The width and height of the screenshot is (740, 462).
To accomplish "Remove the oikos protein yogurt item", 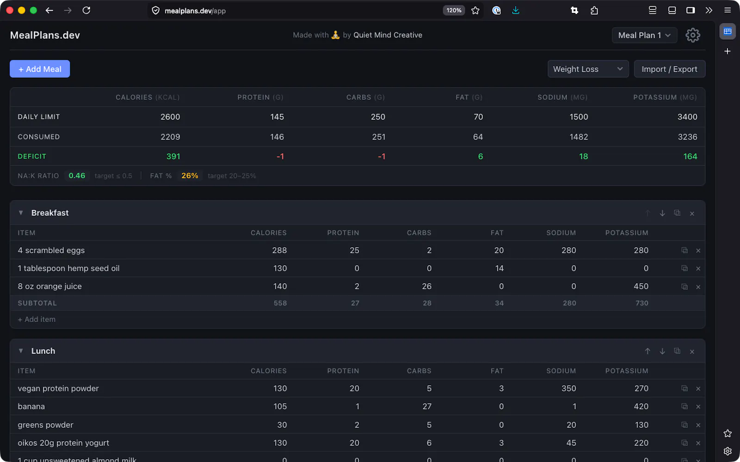I will 698,443.
